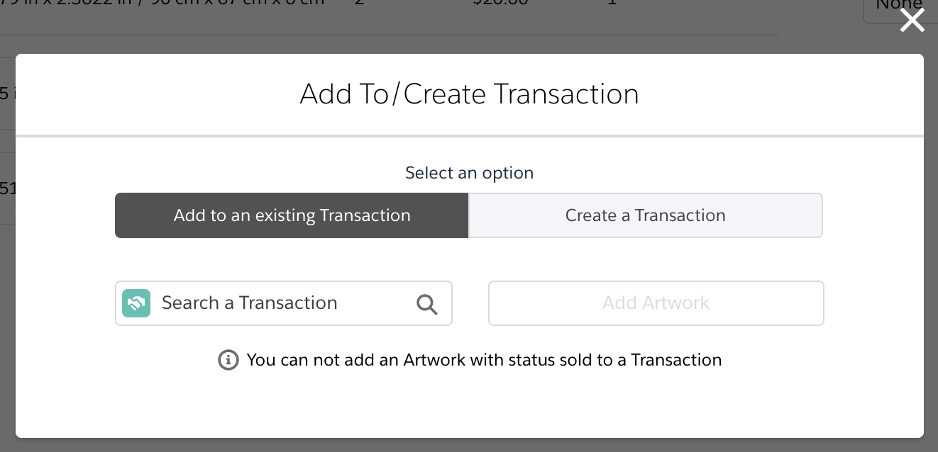
Task: Click the sold-status warning message text
Action: [483, 360]
